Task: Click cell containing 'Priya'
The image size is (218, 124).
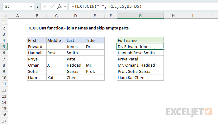Action: click(x=37, y=59)
